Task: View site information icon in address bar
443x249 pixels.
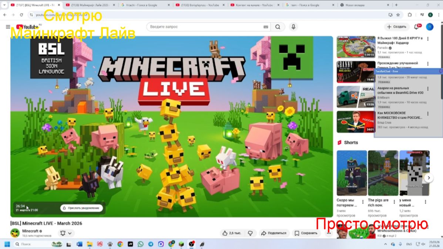Action: (x=31, y=15)
